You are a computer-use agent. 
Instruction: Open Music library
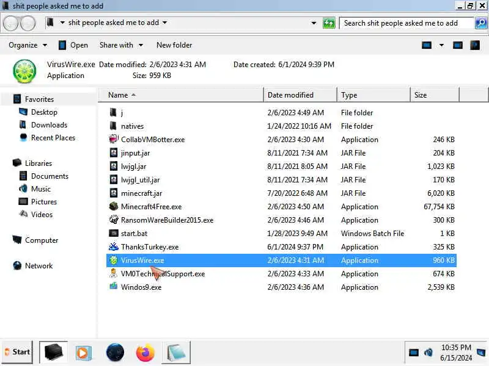tap(40, 188)
